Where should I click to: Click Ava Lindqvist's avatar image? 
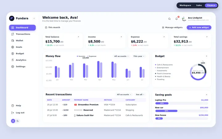point(184,19)
